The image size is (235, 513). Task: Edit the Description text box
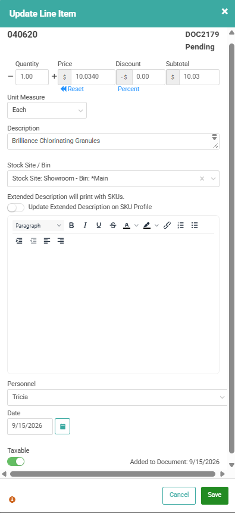pyautogui.click(x=113, y=141)
